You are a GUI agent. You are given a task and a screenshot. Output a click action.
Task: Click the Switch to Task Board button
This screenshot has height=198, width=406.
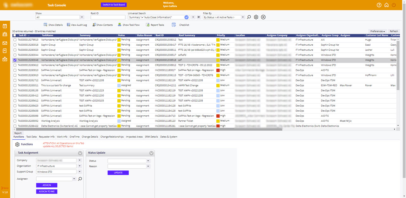point(114,5)
